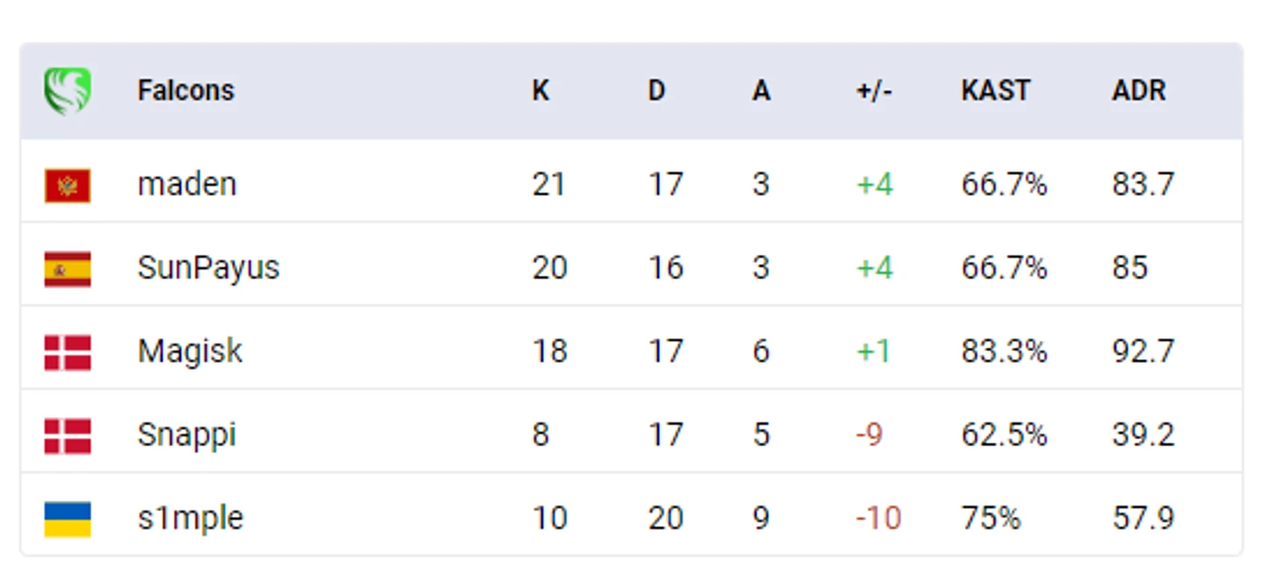Click the Denmark flag beside Snappi
The height and width of the screenshot is (584, 1283).
tap(68, 436)
